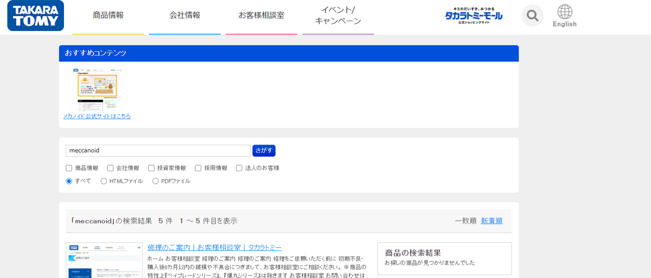Screen dimensions: 651x278
Task: Click the お探しの商品が見つかりませんでした message
Action: click(430, 263)
